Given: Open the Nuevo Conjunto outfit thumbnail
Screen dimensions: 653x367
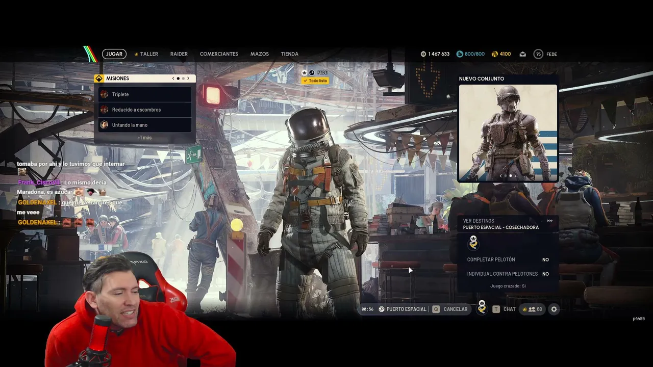Looking at the screenshot, I should point(508,133).
